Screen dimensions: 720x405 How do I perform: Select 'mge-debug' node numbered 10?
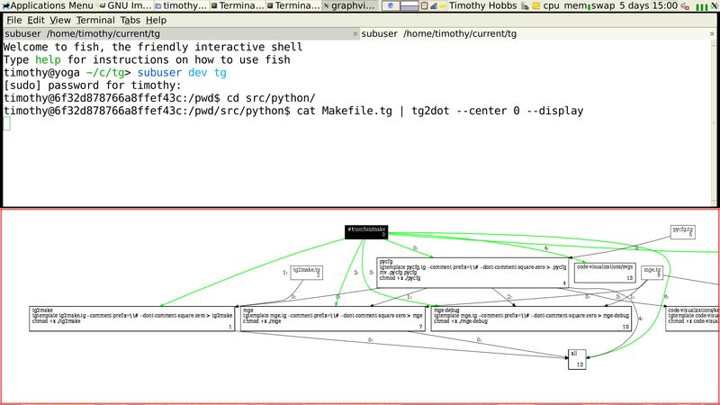coord(531,319)
